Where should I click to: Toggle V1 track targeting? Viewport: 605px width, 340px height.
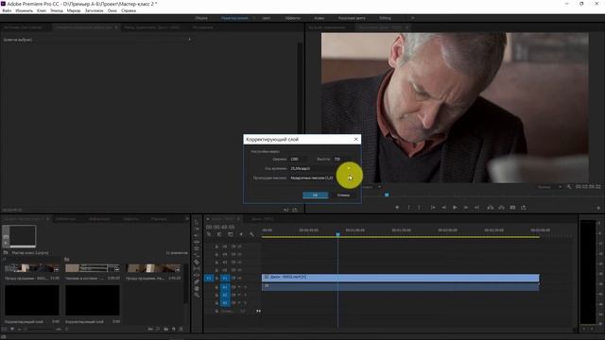click(225, 278)
